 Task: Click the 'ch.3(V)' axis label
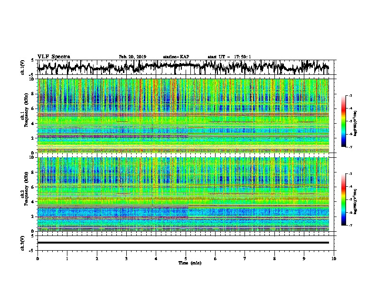coord(23,243)
